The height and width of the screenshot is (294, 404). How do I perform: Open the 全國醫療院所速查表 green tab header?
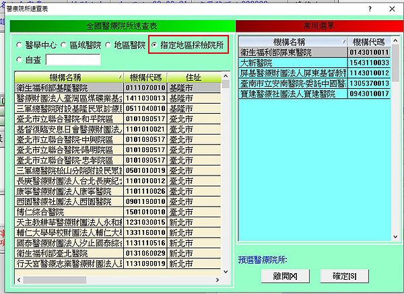[x=121, y=26]
